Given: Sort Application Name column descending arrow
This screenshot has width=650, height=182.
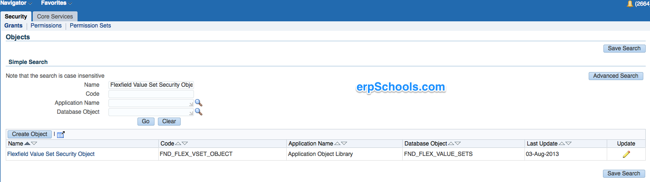Looking at the screenshot, I should pos(344,143).
